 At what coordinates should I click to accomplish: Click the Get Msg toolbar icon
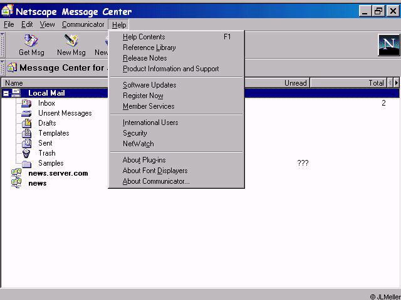click(x=31, y=40)
